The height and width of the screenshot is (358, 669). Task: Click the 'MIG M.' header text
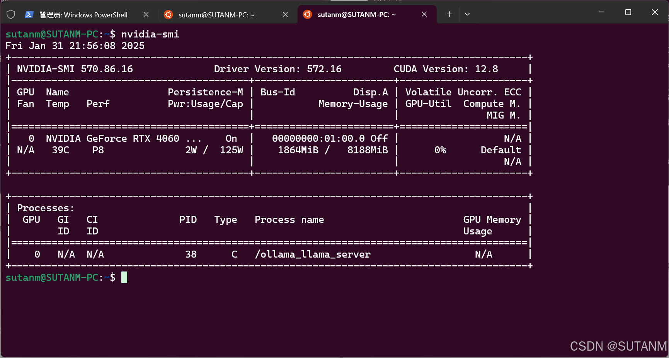[504, 115]
